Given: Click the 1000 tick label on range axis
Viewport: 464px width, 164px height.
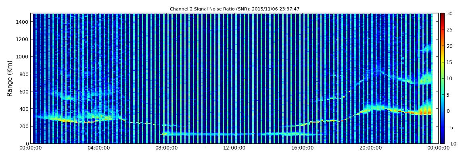Looking at the screenshot, I should click(23, 56).
